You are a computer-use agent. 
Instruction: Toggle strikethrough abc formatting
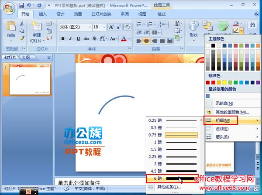86,38
